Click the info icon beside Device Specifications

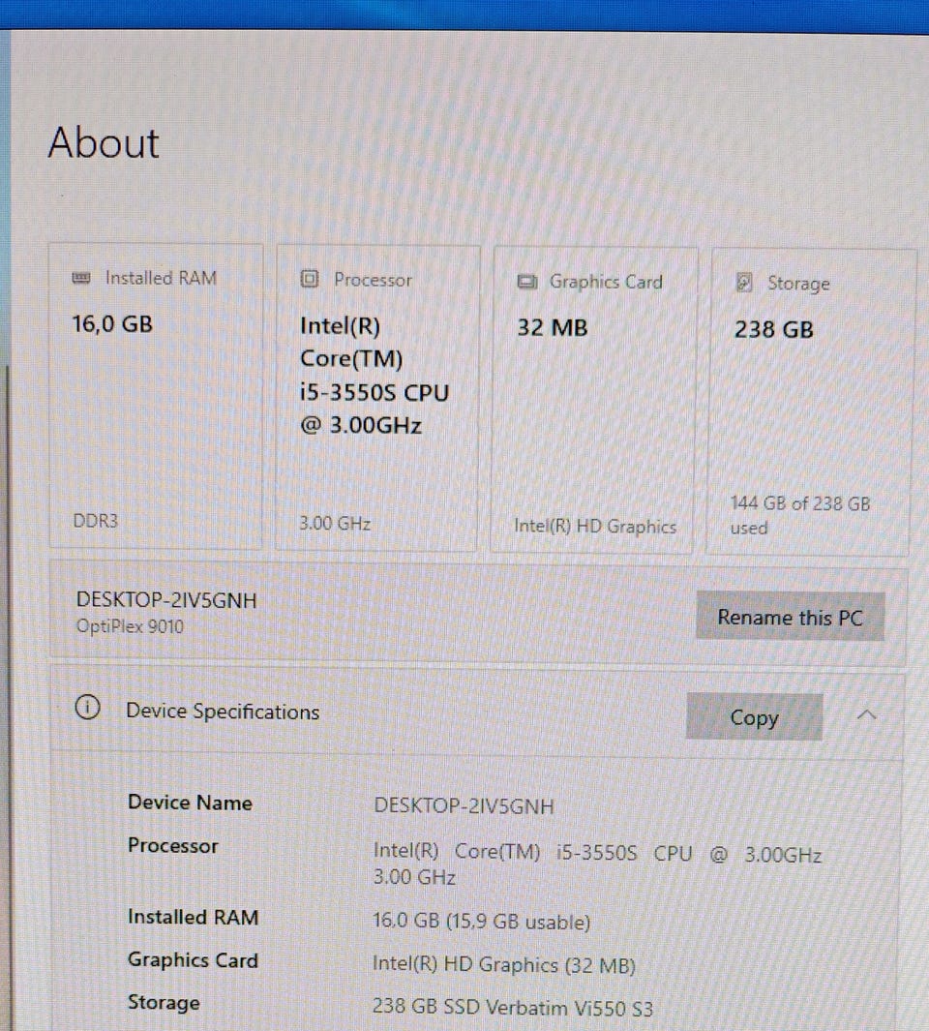click(x=87, y=709)
